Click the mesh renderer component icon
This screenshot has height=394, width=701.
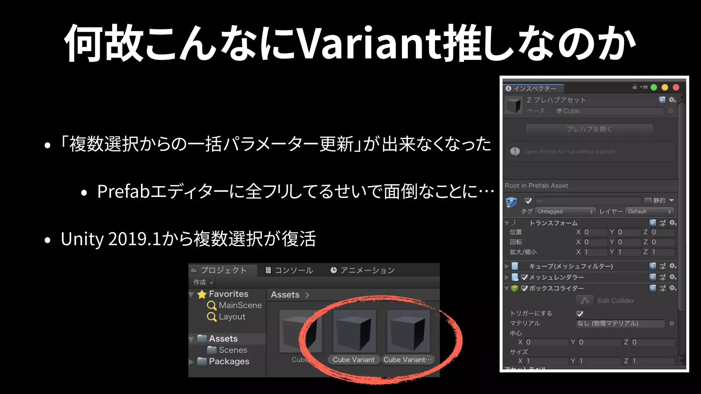[x=515, y=277]
